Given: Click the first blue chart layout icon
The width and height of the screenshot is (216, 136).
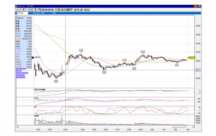Looking at the screenshot, I should pyautogui.click(x=40, y=10).
